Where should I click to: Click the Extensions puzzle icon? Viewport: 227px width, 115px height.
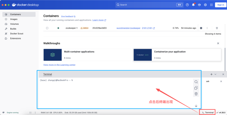point(6,38)
